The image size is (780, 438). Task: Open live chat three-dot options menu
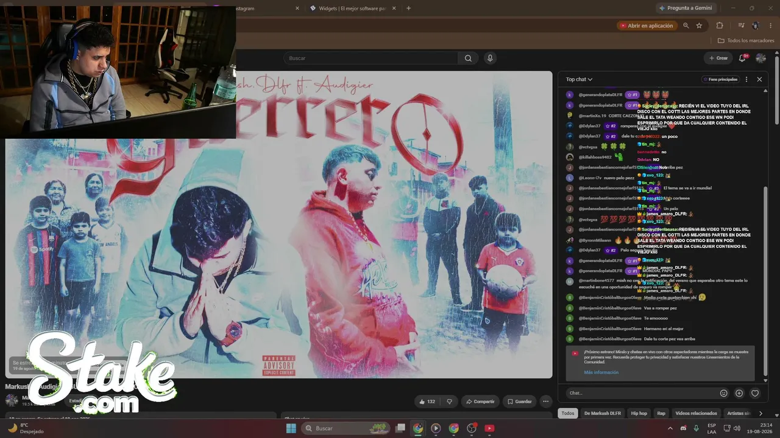746,79
